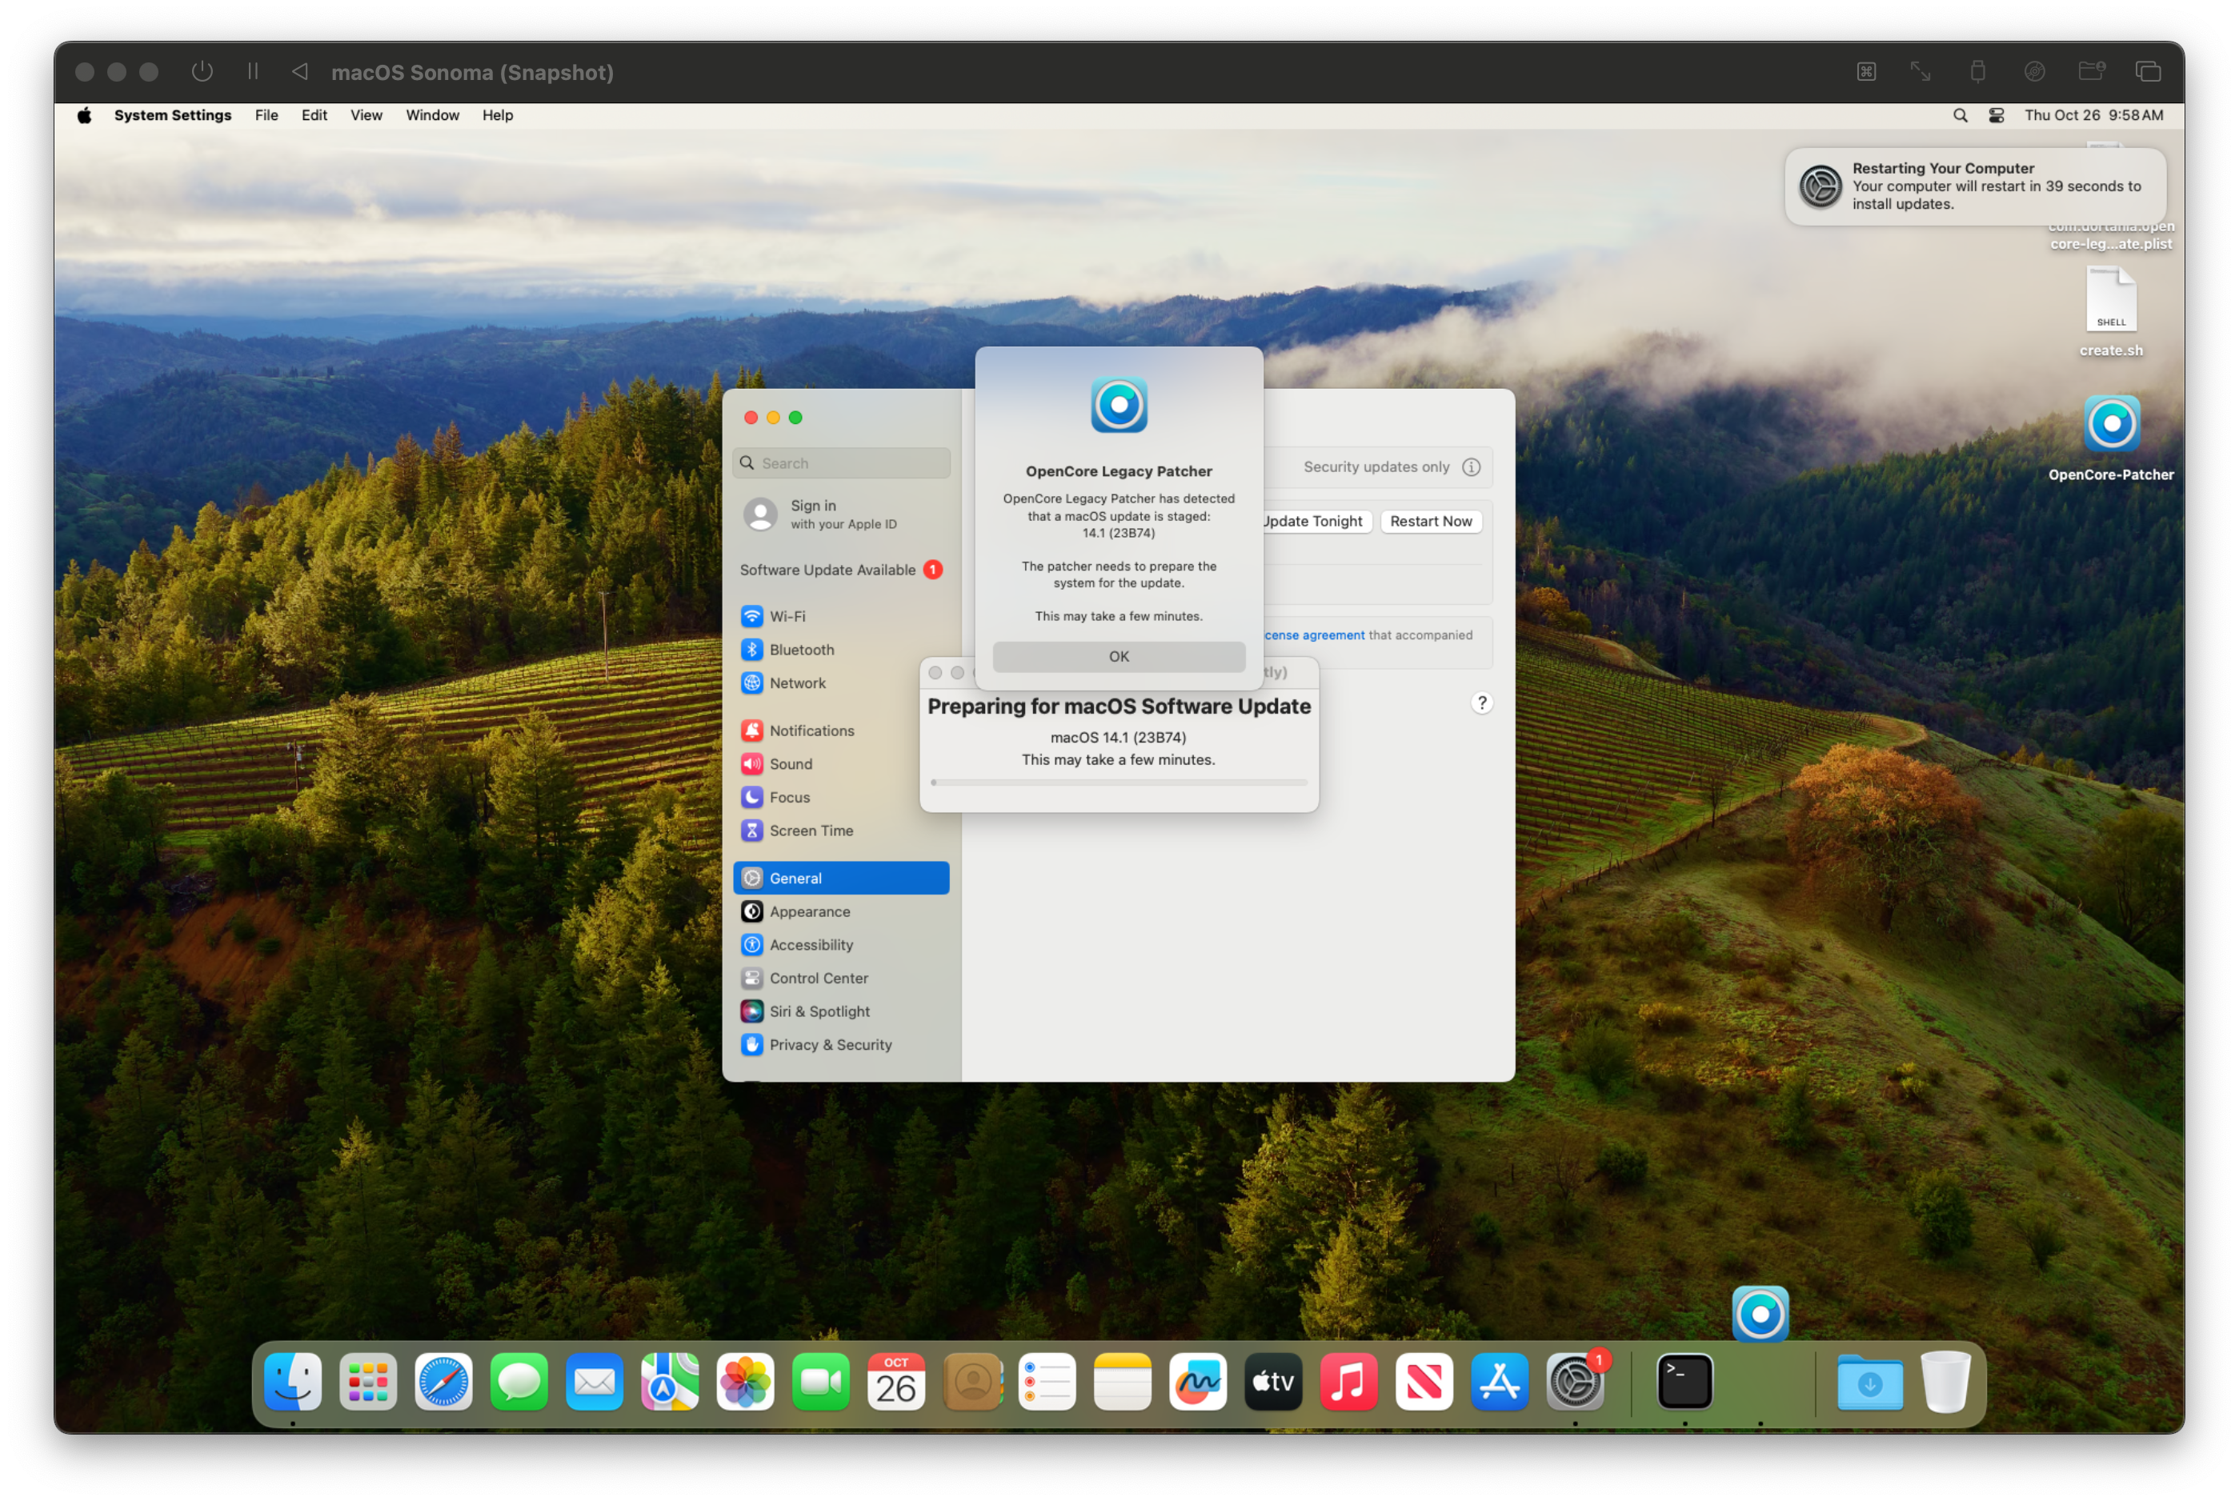Click the settings Search field
The width and height of the screenshot is (2239, 1501).
click(841, 463)
